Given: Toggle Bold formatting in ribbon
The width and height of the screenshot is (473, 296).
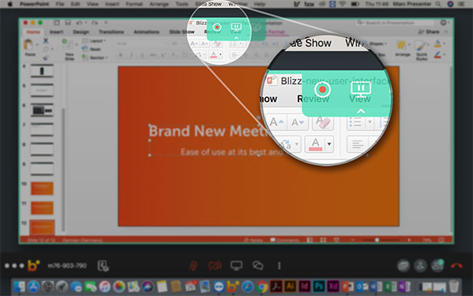Looking at the screenshot, I should pos(121,55).
